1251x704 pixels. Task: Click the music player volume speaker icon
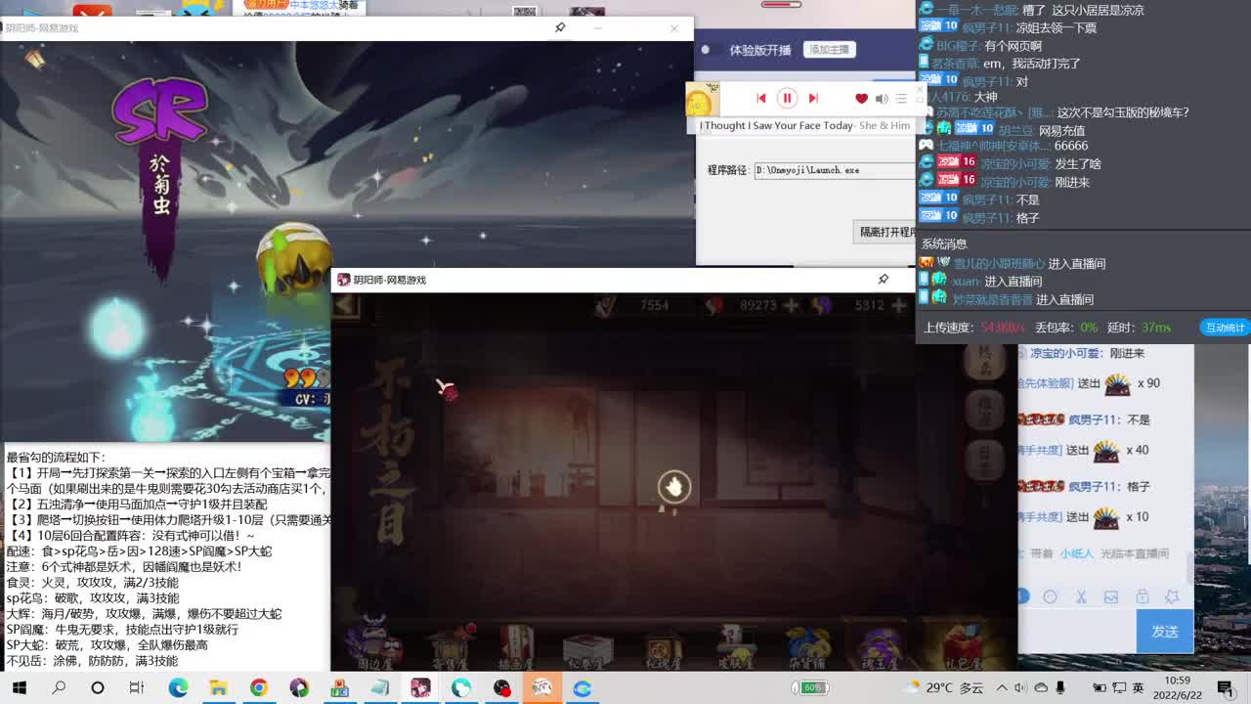[x=882, y=98]
